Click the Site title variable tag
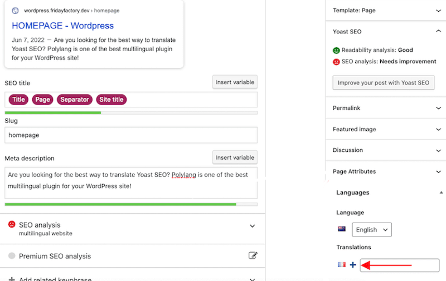Viewport: 446px width, 281px height. 111,100
